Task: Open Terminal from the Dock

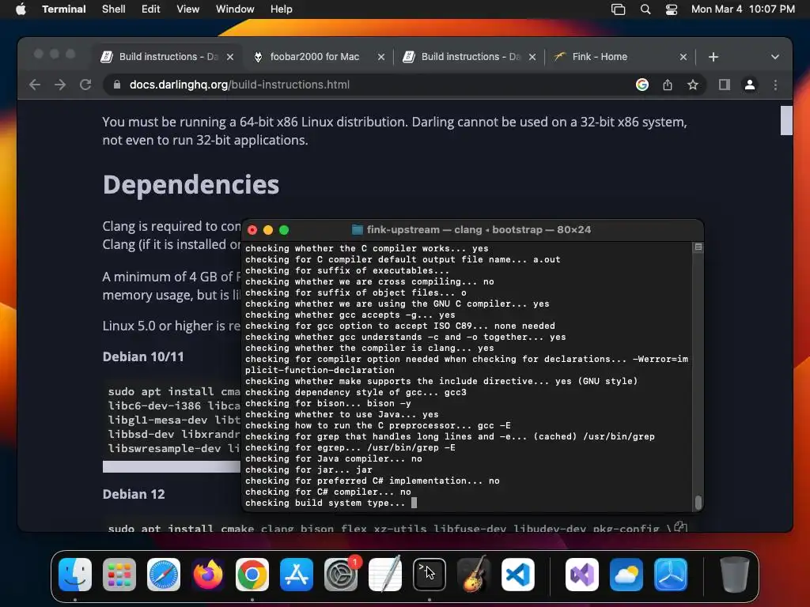Action: click(x=430, y=575)
